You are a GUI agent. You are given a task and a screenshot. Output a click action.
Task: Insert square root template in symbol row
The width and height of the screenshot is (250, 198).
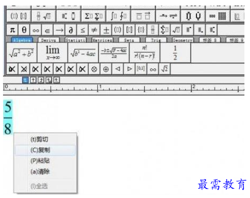point(176,30)
